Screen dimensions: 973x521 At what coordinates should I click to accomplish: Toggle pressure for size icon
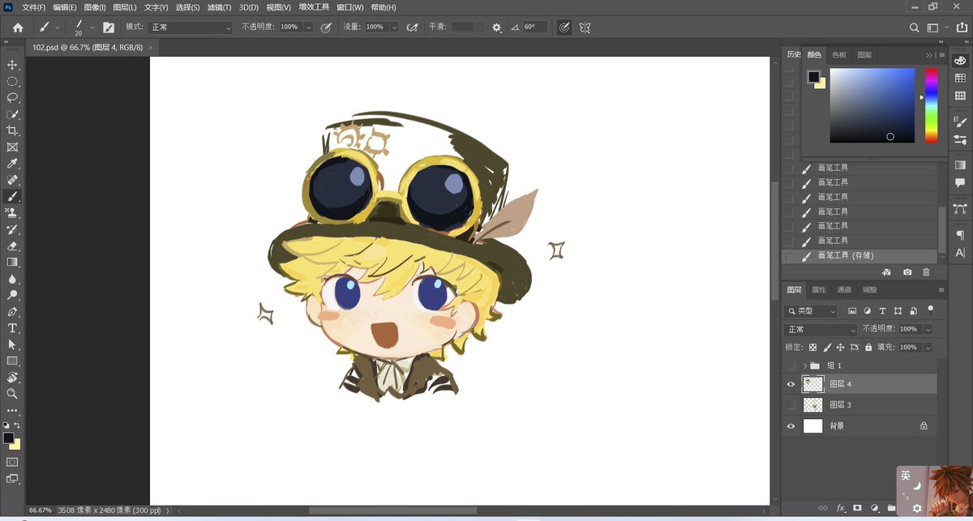pos(564,27)
